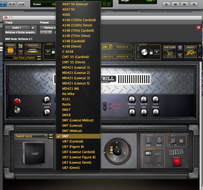Click the yellow question mark help icon
The image size is (203, 190).
click(200, 46)
